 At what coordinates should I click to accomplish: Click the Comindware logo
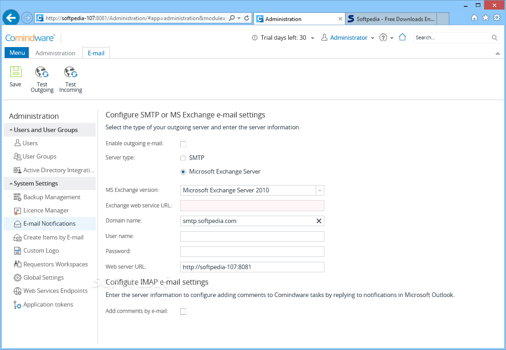(x=30, y=38)
